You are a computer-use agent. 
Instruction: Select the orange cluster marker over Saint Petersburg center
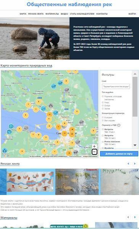pyautogui.click(x=64, y=133)
